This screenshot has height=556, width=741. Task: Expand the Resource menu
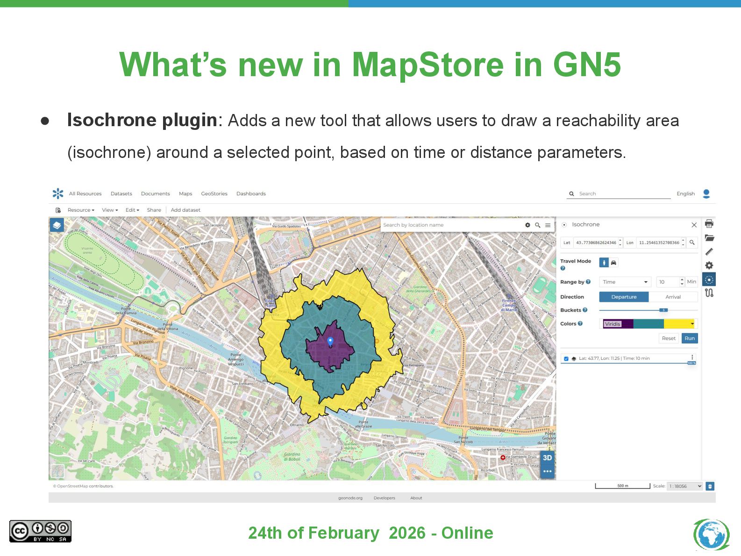click(x=81, y=210)
